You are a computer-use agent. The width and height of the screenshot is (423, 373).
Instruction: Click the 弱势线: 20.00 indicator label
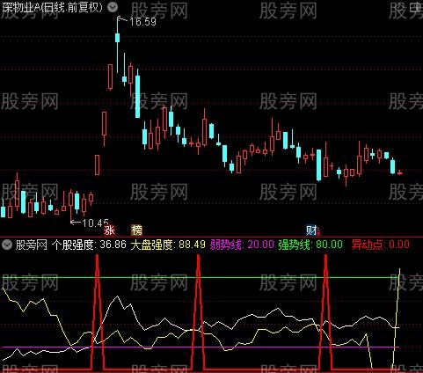[242, 245]
